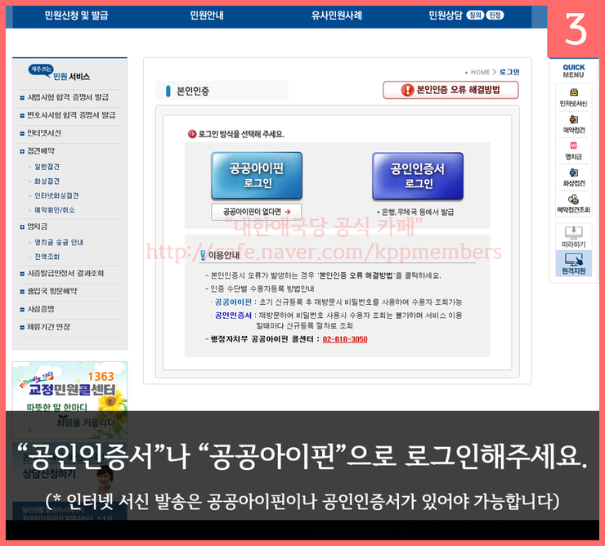
Task: Expand 접견예약 in the left service menu
Action: click(41, 151)
